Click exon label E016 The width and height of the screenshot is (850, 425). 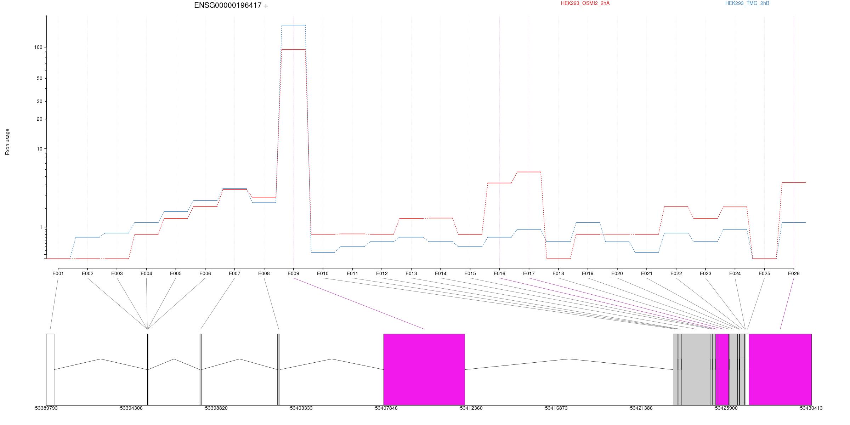(499, 273)
